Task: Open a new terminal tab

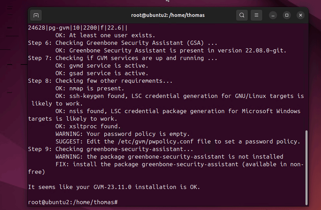Action: (x=36, y=15)
